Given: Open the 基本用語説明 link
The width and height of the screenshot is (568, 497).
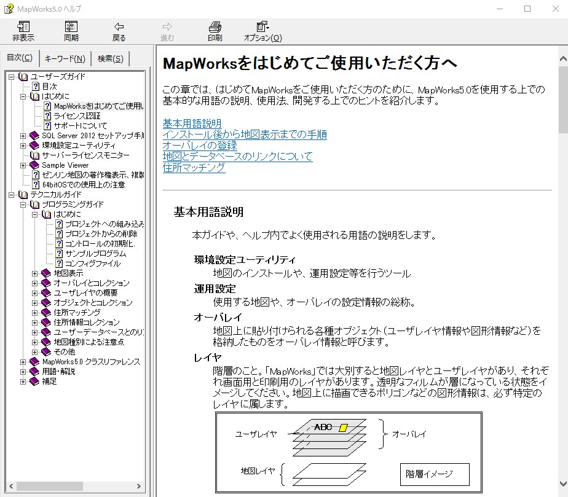Looking at the screenshot, I should coord(192,123).
